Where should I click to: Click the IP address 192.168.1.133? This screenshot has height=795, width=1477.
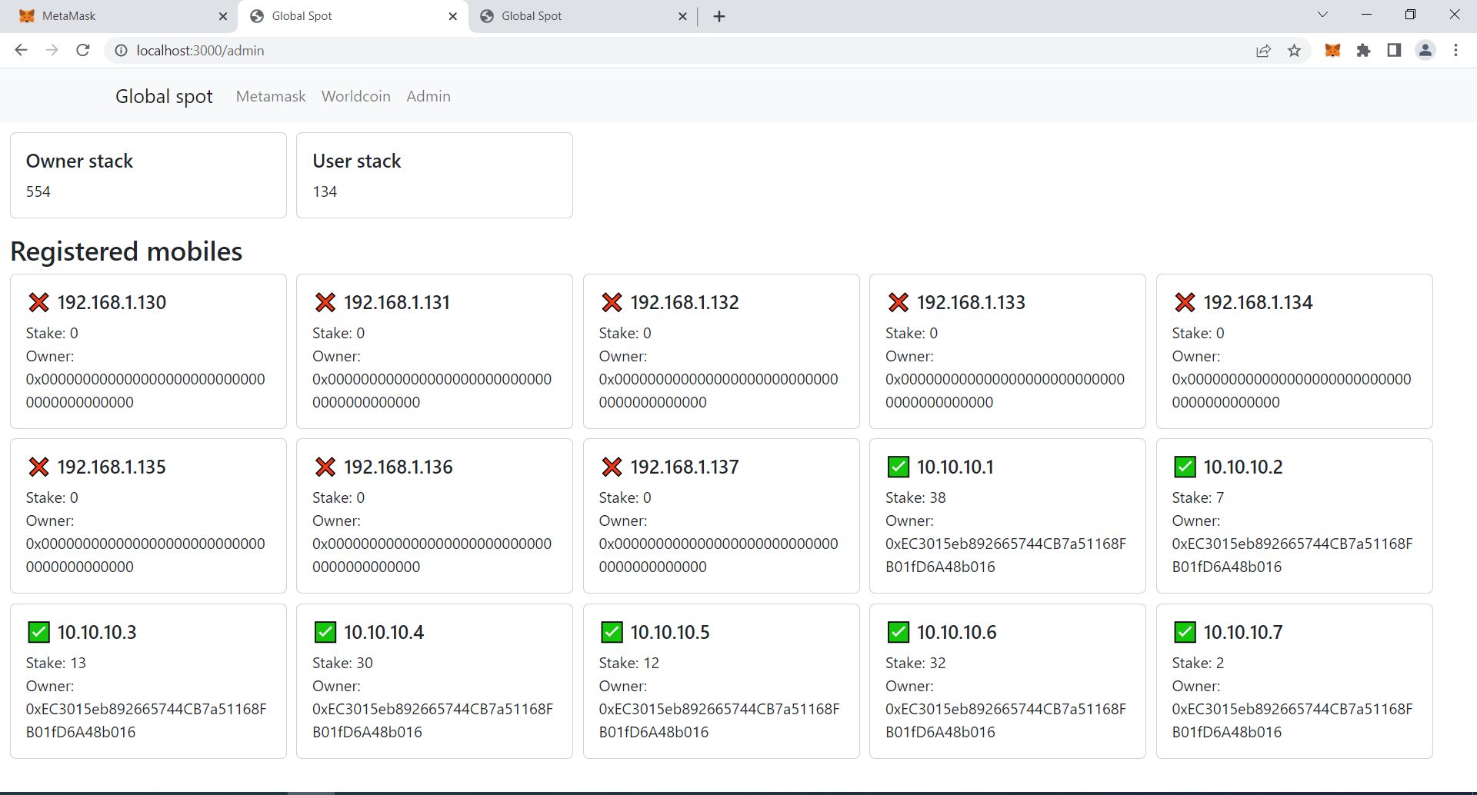point(971,302)
